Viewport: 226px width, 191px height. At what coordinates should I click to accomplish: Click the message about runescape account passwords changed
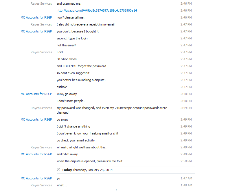(112, 110)
